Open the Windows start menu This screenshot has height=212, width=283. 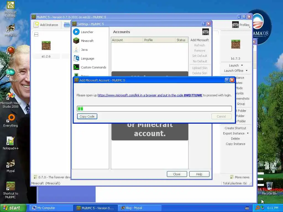(13, 208)
